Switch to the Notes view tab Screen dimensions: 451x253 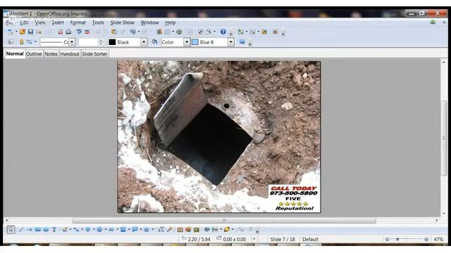pos(51,54)
